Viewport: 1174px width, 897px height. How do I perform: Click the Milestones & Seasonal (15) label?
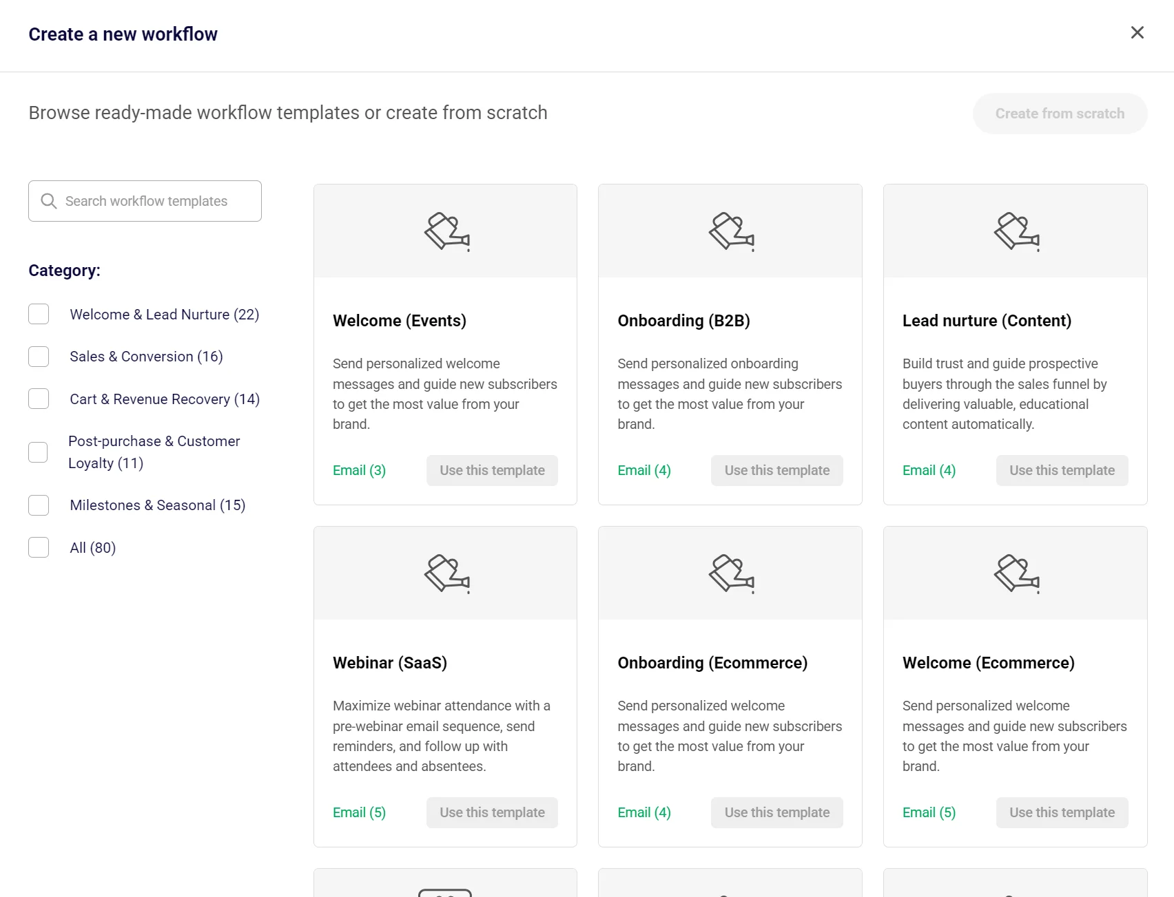[157, 505]
